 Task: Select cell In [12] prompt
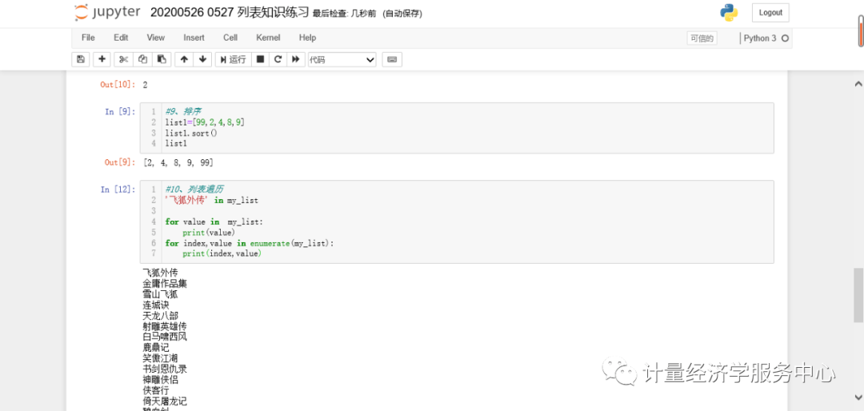pyautogui.click(x=118, y=190)
